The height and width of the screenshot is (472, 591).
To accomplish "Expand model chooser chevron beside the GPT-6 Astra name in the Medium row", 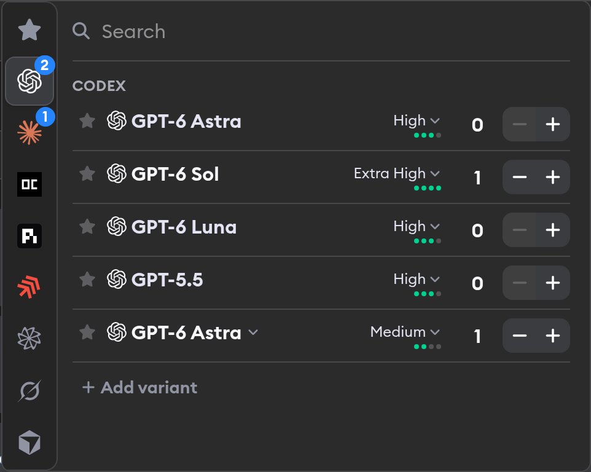I will click(x=253, y=332).
